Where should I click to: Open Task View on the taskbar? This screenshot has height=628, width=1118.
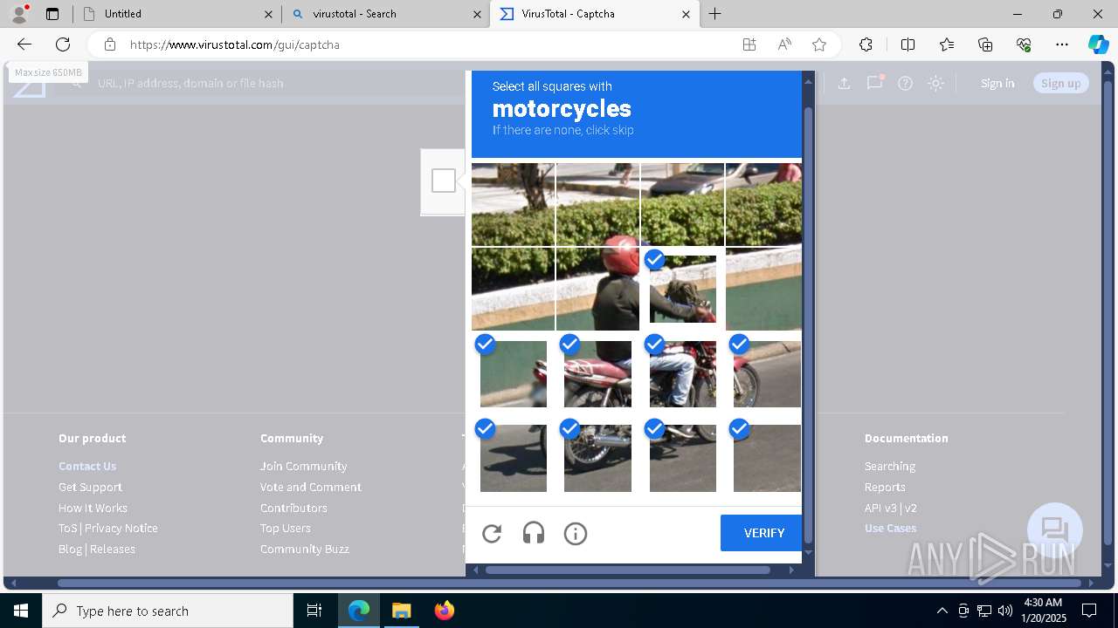(x=314, y=611)
